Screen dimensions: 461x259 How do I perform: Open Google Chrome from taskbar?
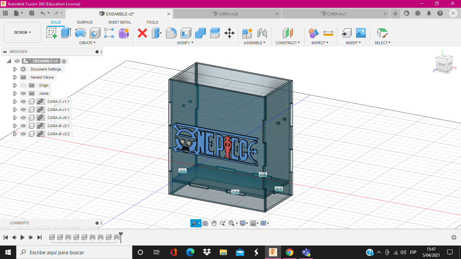[289, 252]
